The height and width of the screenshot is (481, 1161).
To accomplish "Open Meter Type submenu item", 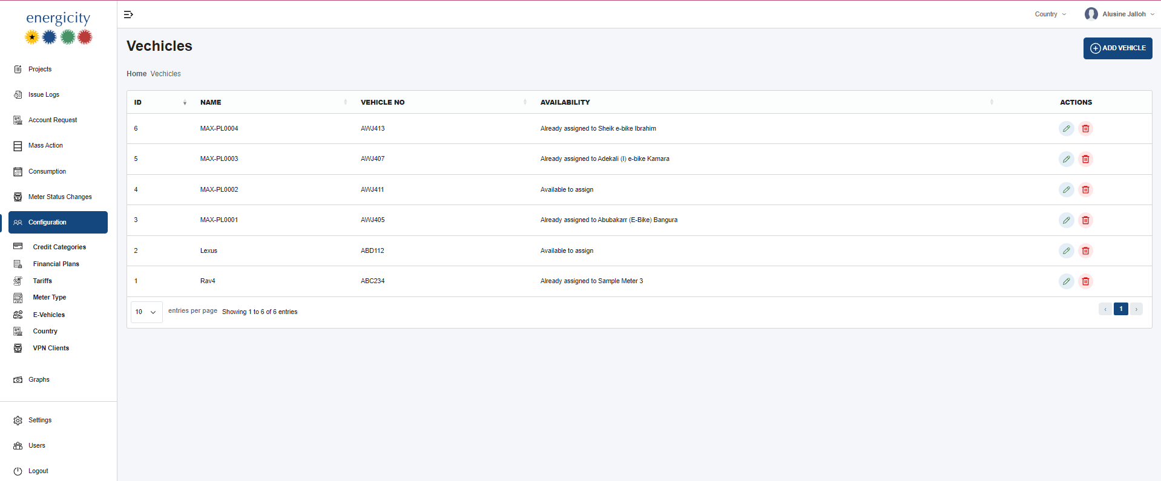I will (50, 297).
